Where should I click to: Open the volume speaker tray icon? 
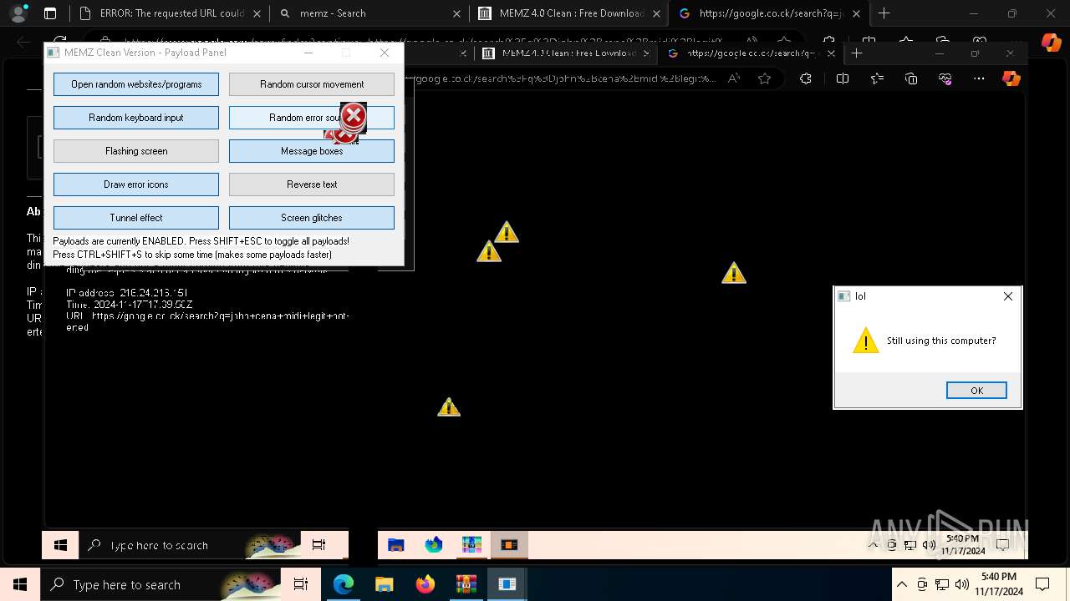coord(962,584)
